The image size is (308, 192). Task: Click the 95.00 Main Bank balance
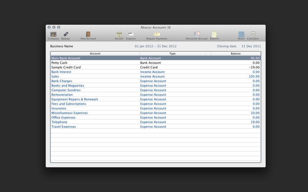point(255,58)
